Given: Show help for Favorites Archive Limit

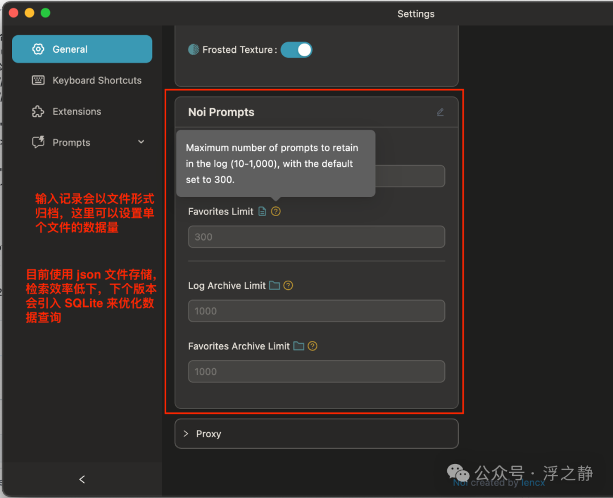Looking at the screenshot, I should tap(312, 346).
